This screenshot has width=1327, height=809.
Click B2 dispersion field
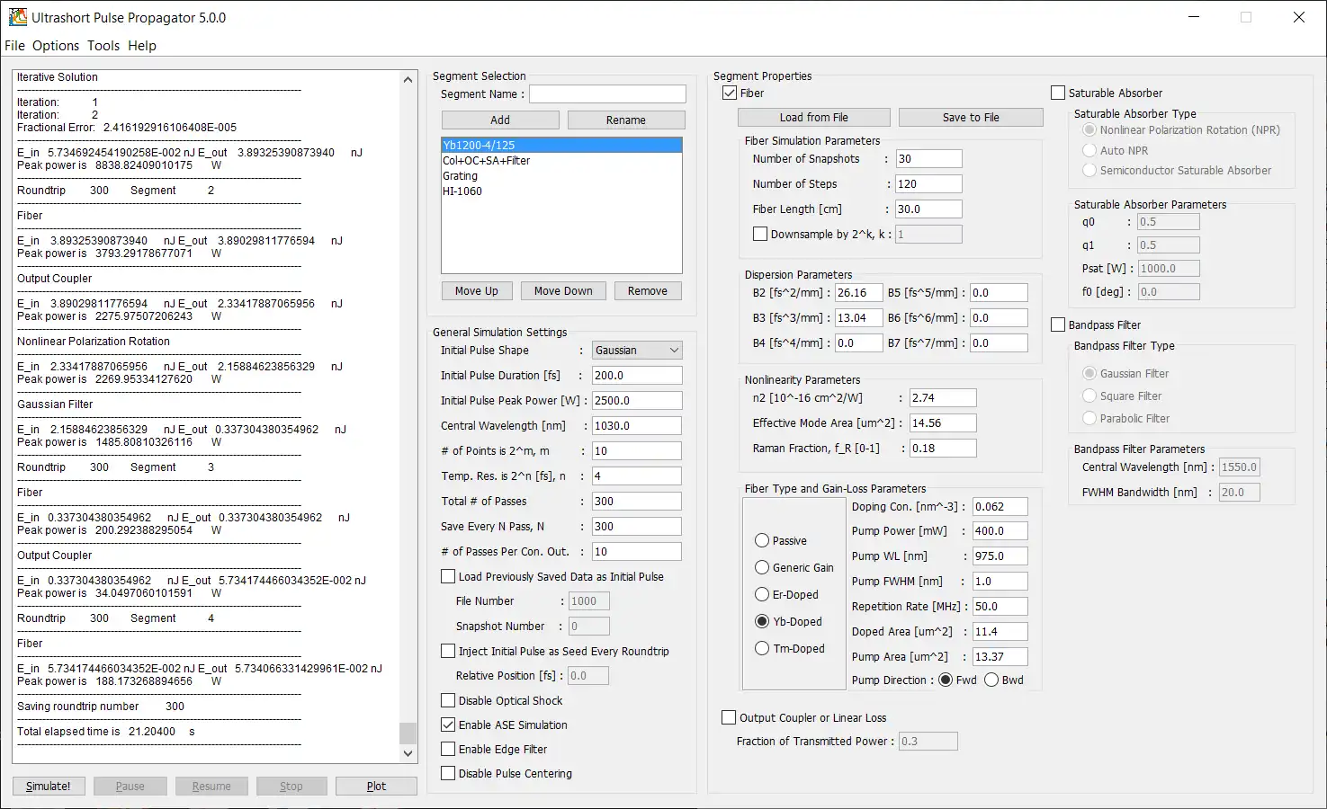[x=858, y=293]
